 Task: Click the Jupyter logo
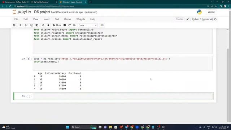22,12
